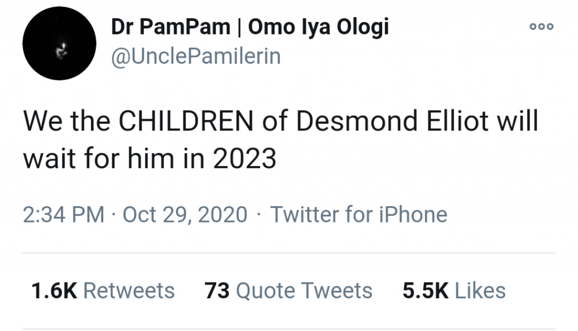Open the 2:34 PM timestamp

(63, 215)
